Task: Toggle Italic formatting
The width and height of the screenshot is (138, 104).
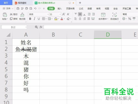Action: point(34,19)
